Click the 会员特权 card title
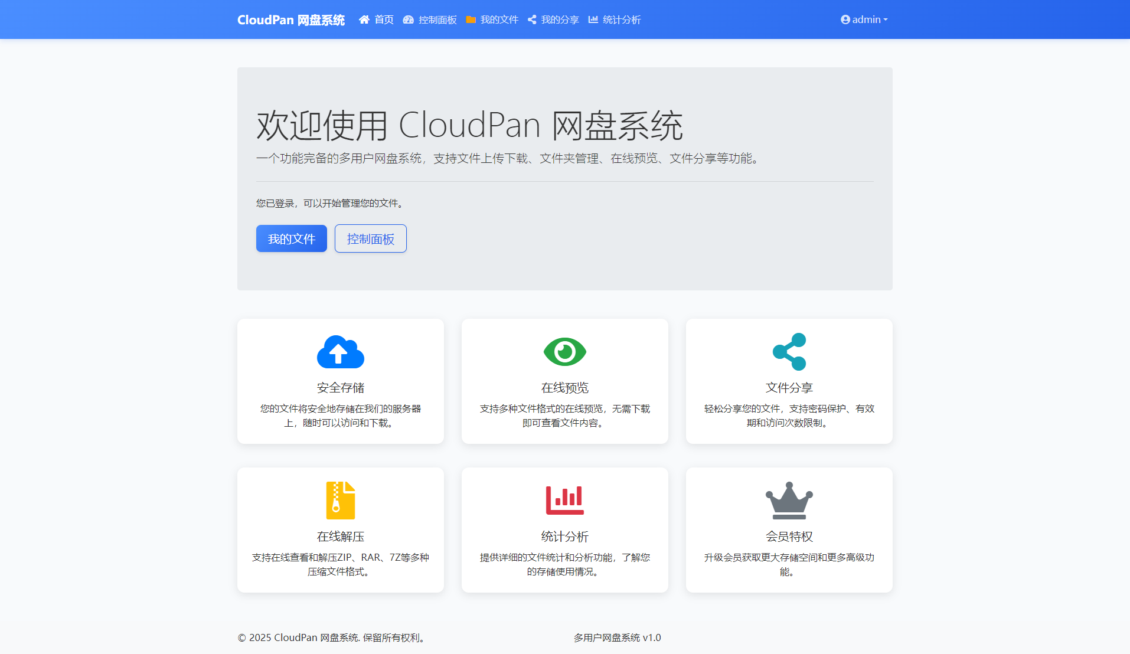 click(x=789, y=537)
